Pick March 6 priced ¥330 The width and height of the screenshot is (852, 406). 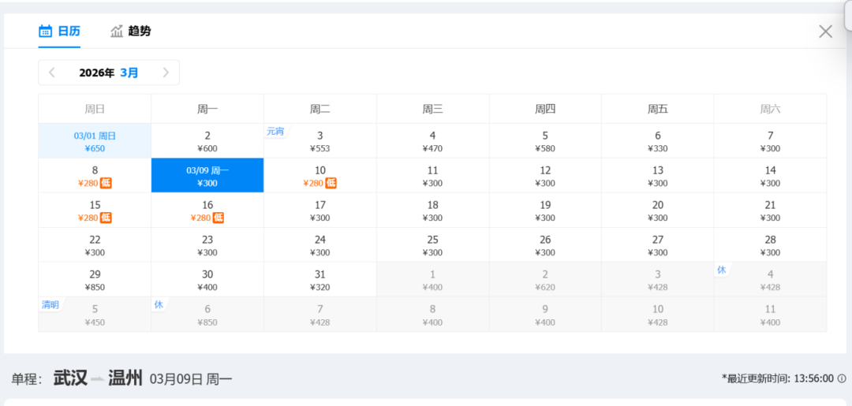[x=657, y=141]
